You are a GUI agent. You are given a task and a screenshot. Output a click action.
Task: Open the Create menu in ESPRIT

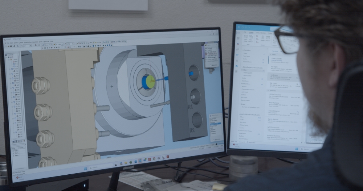click(21, 42)
